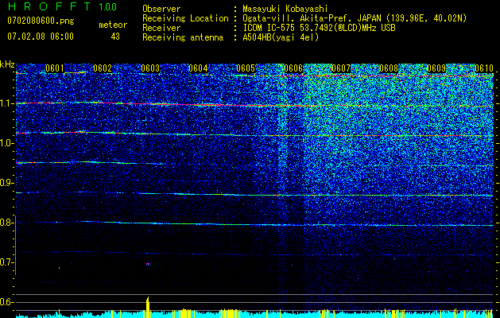Click observer name Masayuki Kobayashi
Viewport: 500px width, 318px height.
[x=285, y=10]
